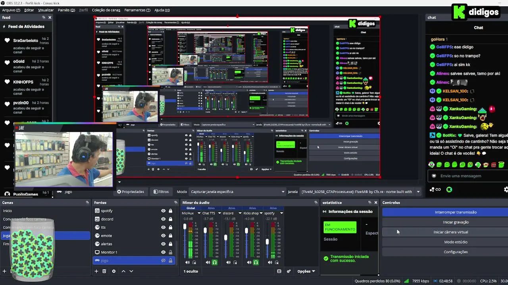Screen dimensions: 508x285
Task: Open the Arquivo menu
Action: point(11,10)
